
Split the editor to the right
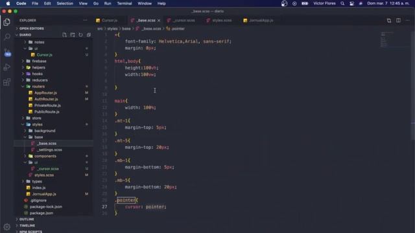[x=398, y=20]
